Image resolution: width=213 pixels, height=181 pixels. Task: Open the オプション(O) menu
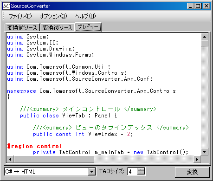click(x=53, y=16)
